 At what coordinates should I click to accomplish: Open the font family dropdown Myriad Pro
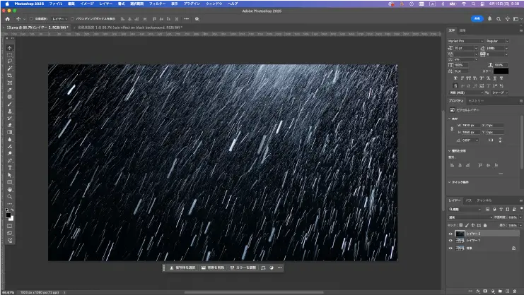coord(465,41)
